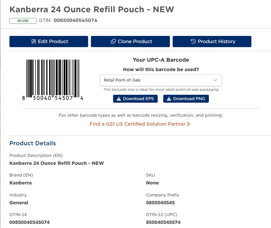Screen dimensions: 271x228
Task: Click the pencil icon on Edit Product
Action: pyautogui.click(x=34, y=42)
